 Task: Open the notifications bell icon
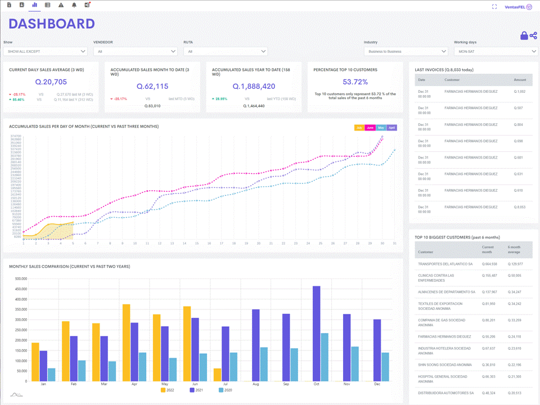(74, 5)
